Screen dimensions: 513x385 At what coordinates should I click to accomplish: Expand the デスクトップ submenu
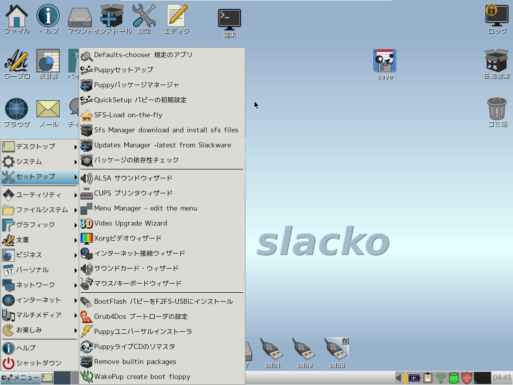[x=40, y=147]
